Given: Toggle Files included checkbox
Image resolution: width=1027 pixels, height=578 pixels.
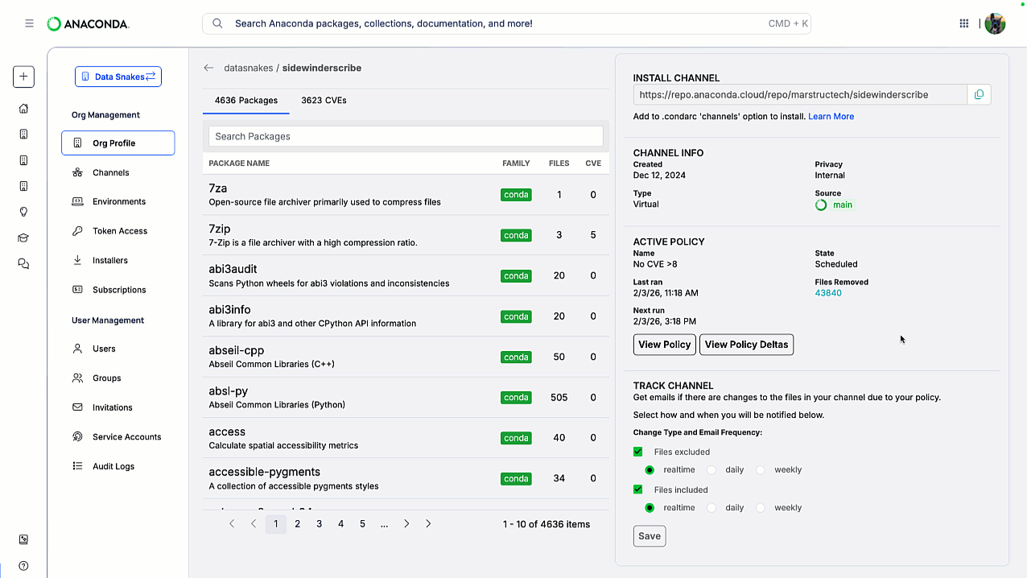Looking at the screenshot, I should 638,489.
